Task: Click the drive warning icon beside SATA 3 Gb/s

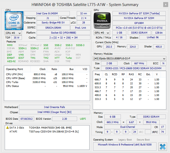Action: [x=8, y=127]
